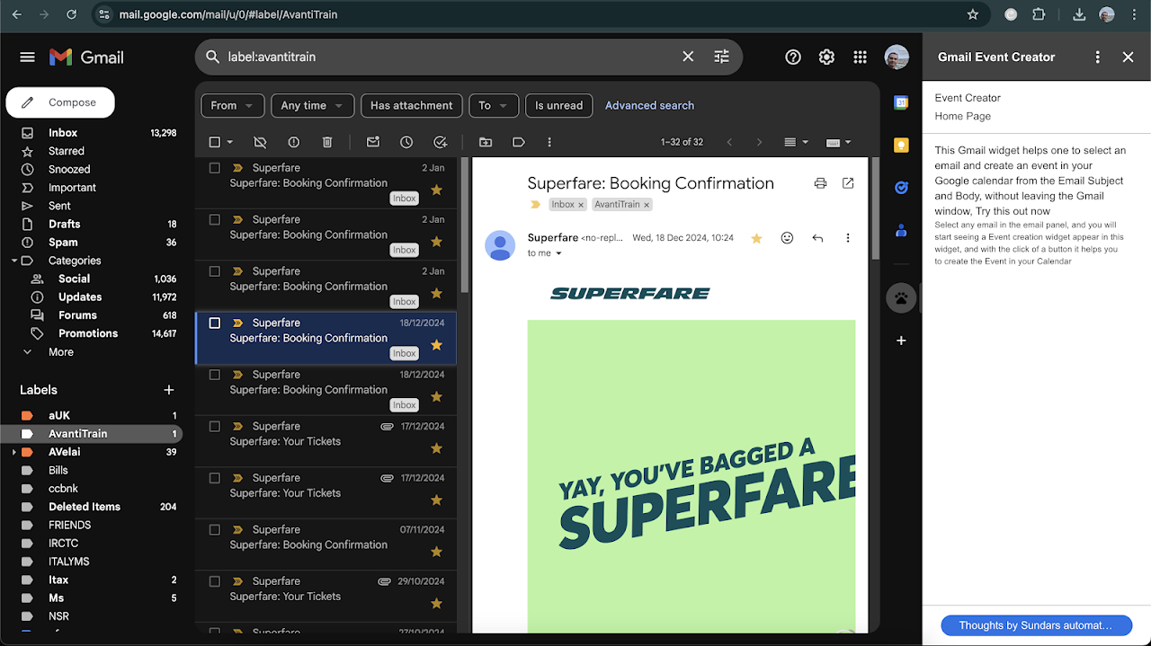Tick the 07/11/2024 Booking Confirmation checkbox
1151x646 pixels.
coord(215,529)
